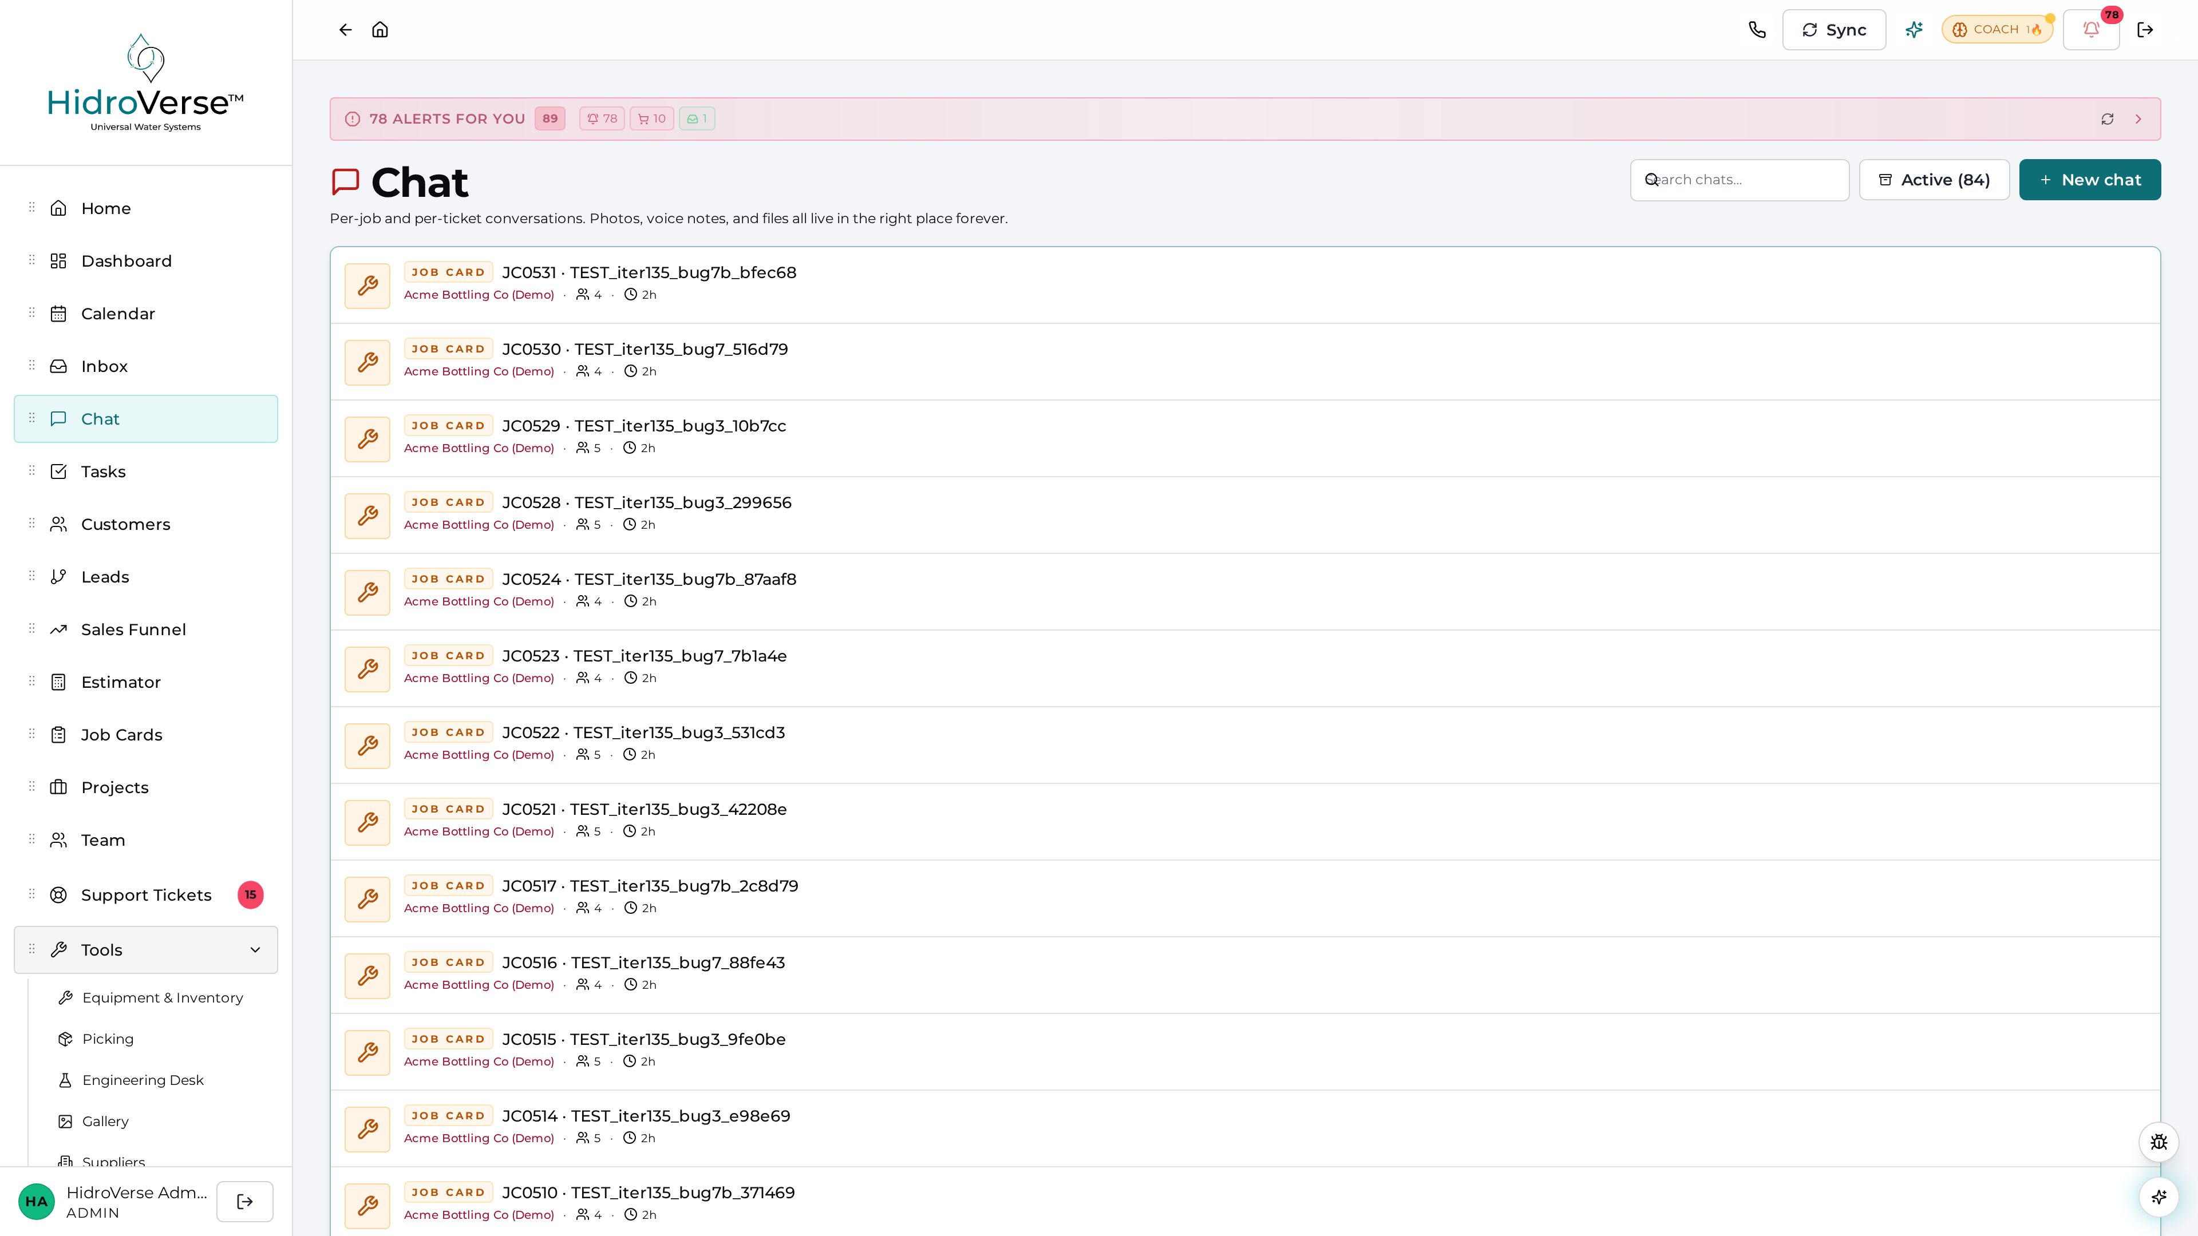Image resolution: width=2198 pixels, height=1236 pixels.
Task: Refresh alerts using the banner refresh icon
Action: (x=2108, y=120)
